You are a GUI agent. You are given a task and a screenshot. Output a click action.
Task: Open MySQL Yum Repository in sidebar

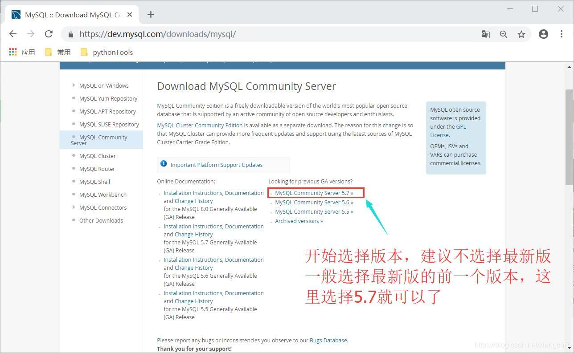(x=108, y=98)
